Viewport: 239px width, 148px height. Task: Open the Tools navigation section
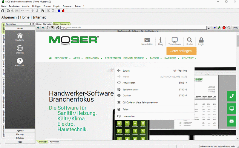pyautogui.click(x=20, y=142)
